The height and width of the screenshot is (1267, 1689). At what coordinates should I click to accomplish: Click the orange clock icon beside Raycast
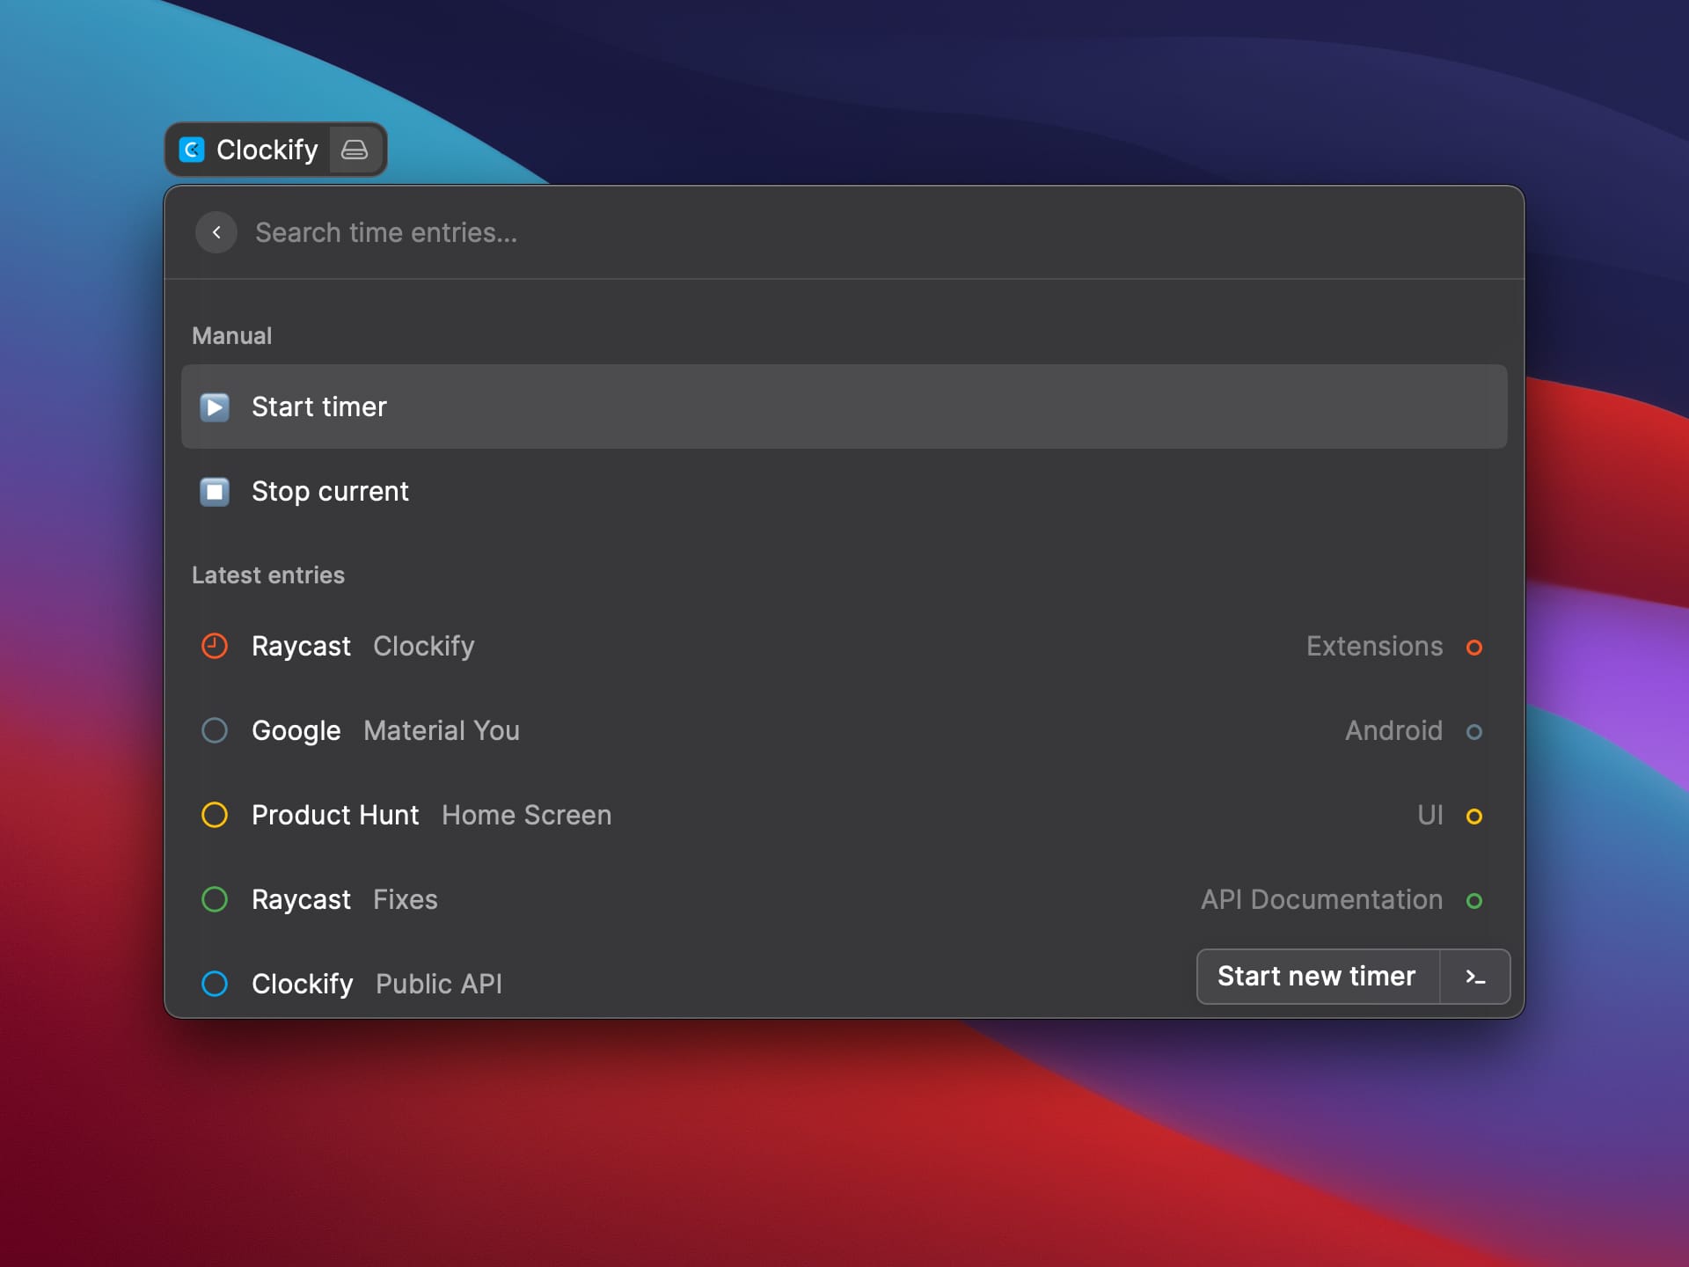[x=215, y=647]
